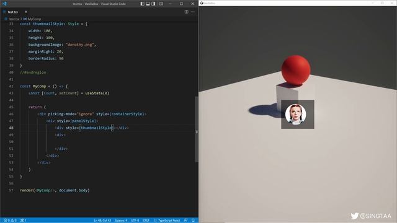Click the backgroundImage property name
Image resolution: width=397 pixels, height=223 pixels.
[x=45, y=45]
